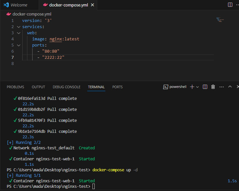The width and height of the screenshot is (239, 191).
Task: Click docker-compose.yml breadcrumb path
Action: coord(32,14)
